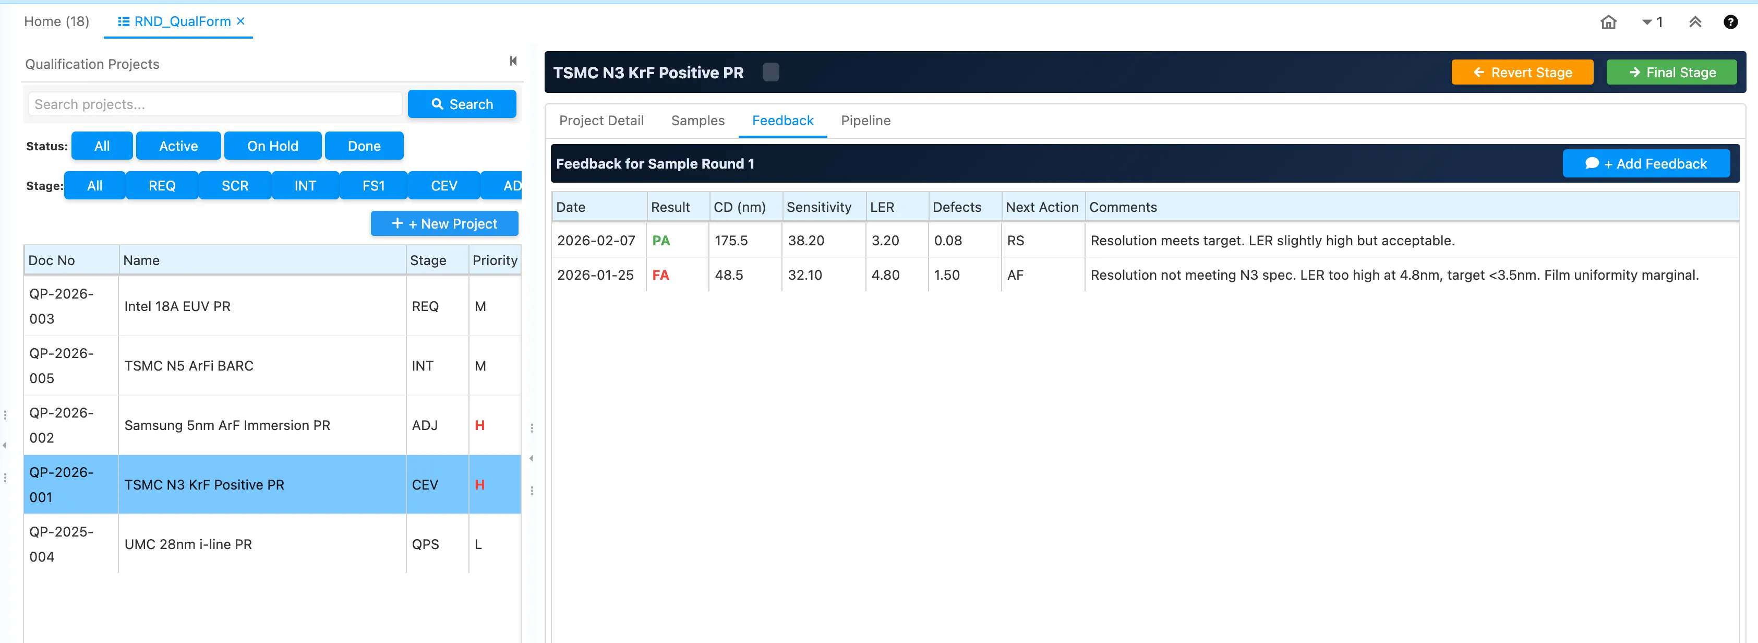Click splitter collapse arrow between panels
This screenshot has height=643, width=1758.
[531, 459]
